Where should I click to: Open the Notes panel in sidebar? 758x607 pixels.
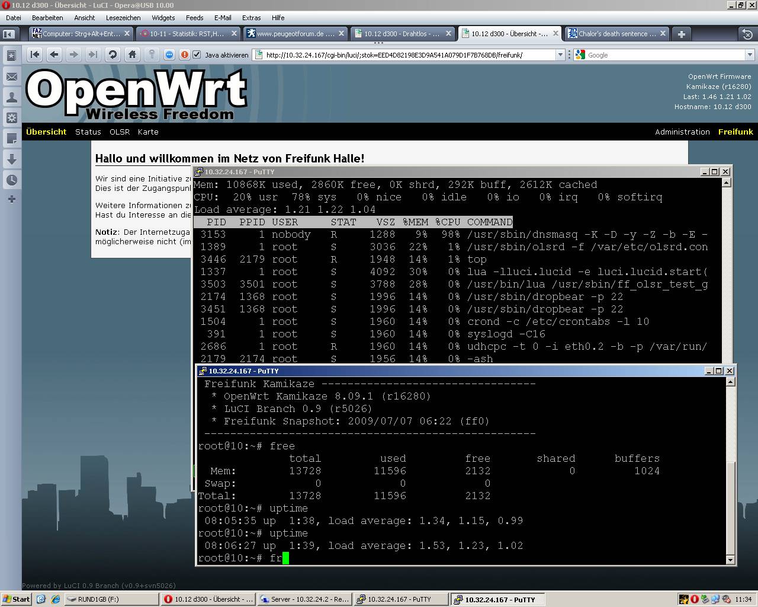point(11,139)
